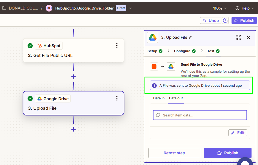Viewport: 258px width, 165px height.
Task: Focus the Search item data field
Action: click(200, 115)
